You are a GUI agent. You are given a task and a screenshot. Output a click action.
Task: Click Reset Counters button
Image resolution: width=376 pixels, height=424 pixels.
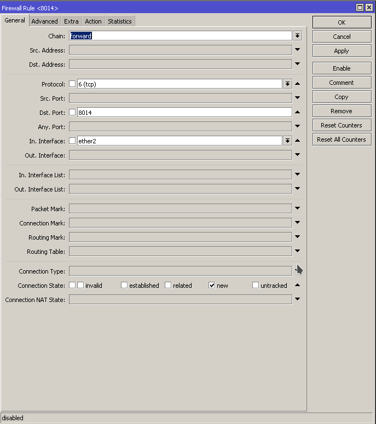click(342, 125)
